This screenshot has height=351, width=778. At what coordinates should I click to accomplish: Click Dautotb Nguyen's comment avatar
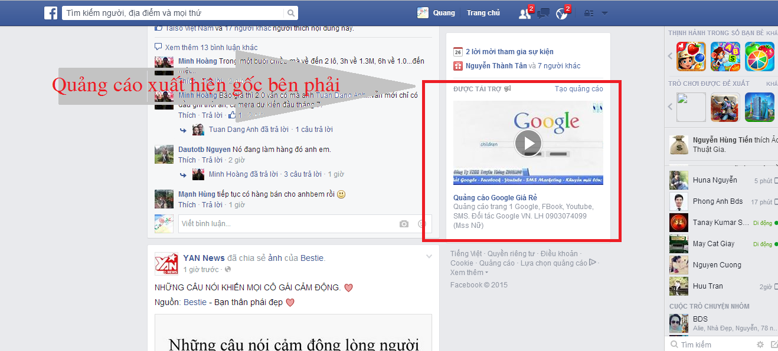164,154
